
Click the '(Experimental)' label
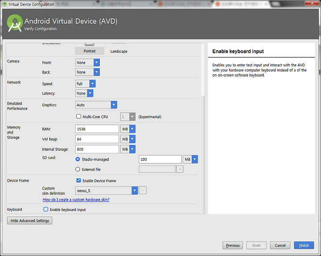pos(150,117)
